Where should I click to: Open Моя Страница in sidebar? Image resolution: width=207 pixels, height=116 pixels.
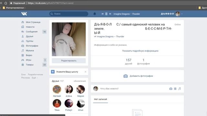click(x=33, y=22)
